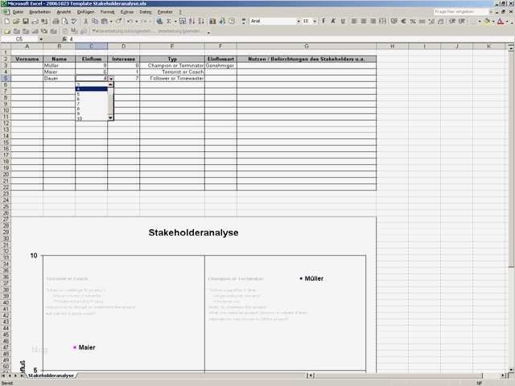Click the Print icon in the toolbar
Viewport: 515px width, 386px height.
click(x=56, y=22)
